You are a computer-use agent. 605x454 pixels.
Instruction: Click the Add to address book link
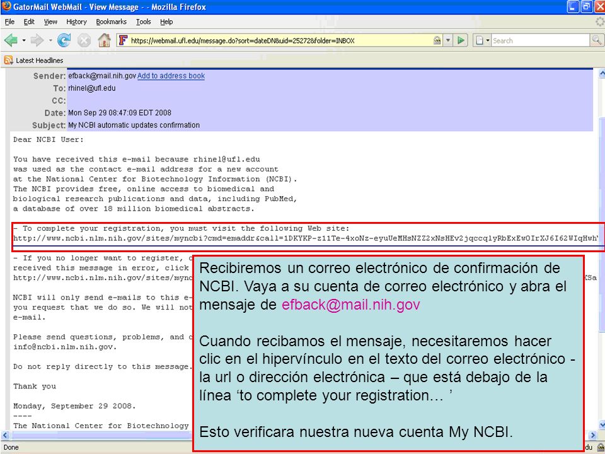pos(171,76)
